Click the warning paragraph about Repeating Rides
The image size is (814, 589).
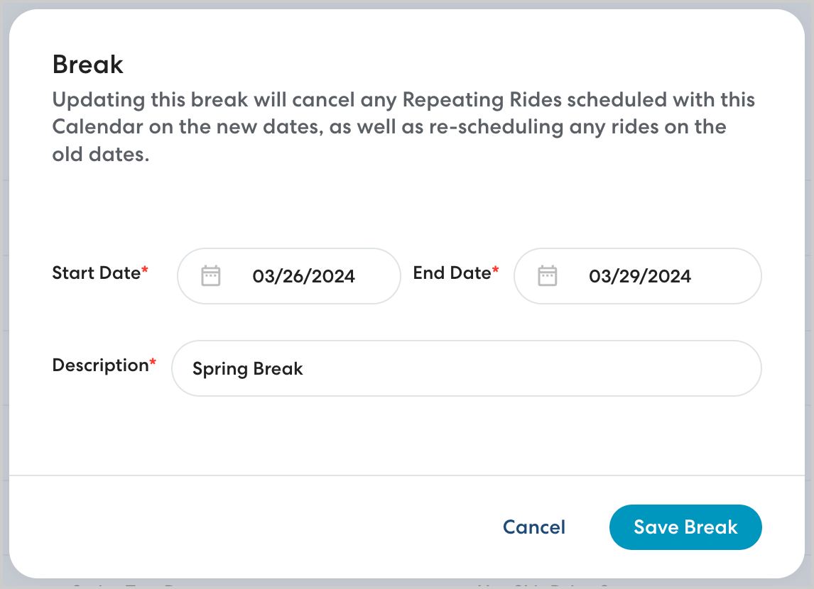(403, 127)
